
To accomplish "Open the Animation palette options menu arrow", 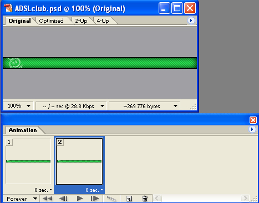I will [x=252, y=129].
